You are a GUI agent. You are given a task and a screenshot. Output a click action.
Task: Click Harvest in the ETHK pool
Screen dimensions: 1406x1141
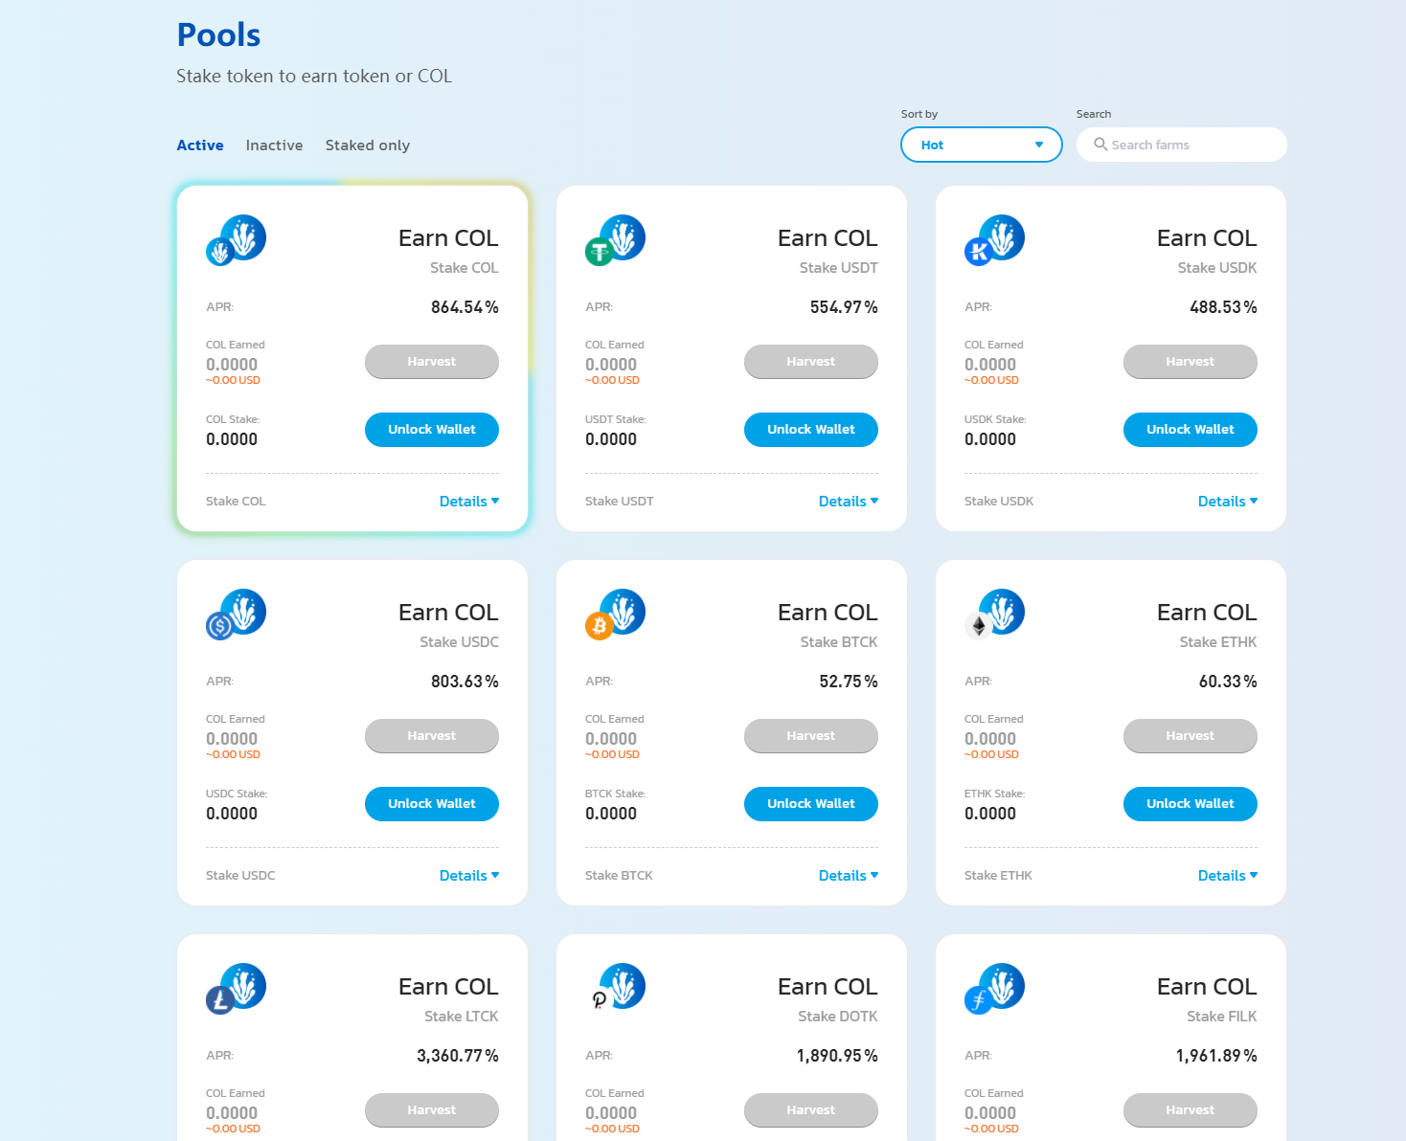(1191, 736)
